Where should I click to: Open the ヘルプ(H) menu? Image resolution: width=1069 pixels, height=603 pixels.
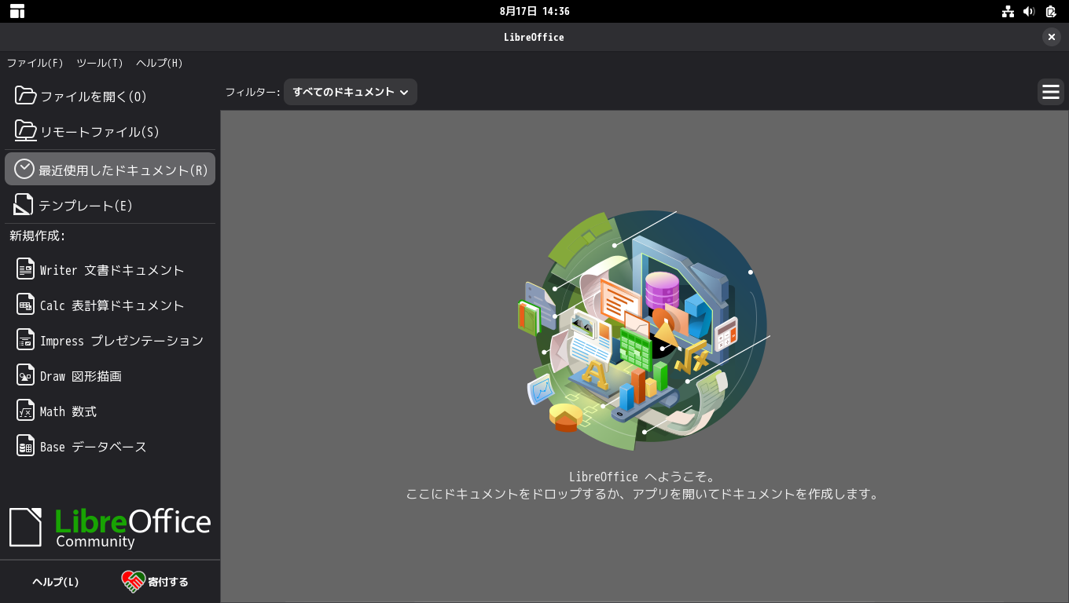(160, 63)
